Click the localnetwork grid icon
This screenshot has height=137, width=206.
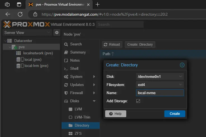pos(18,53)
